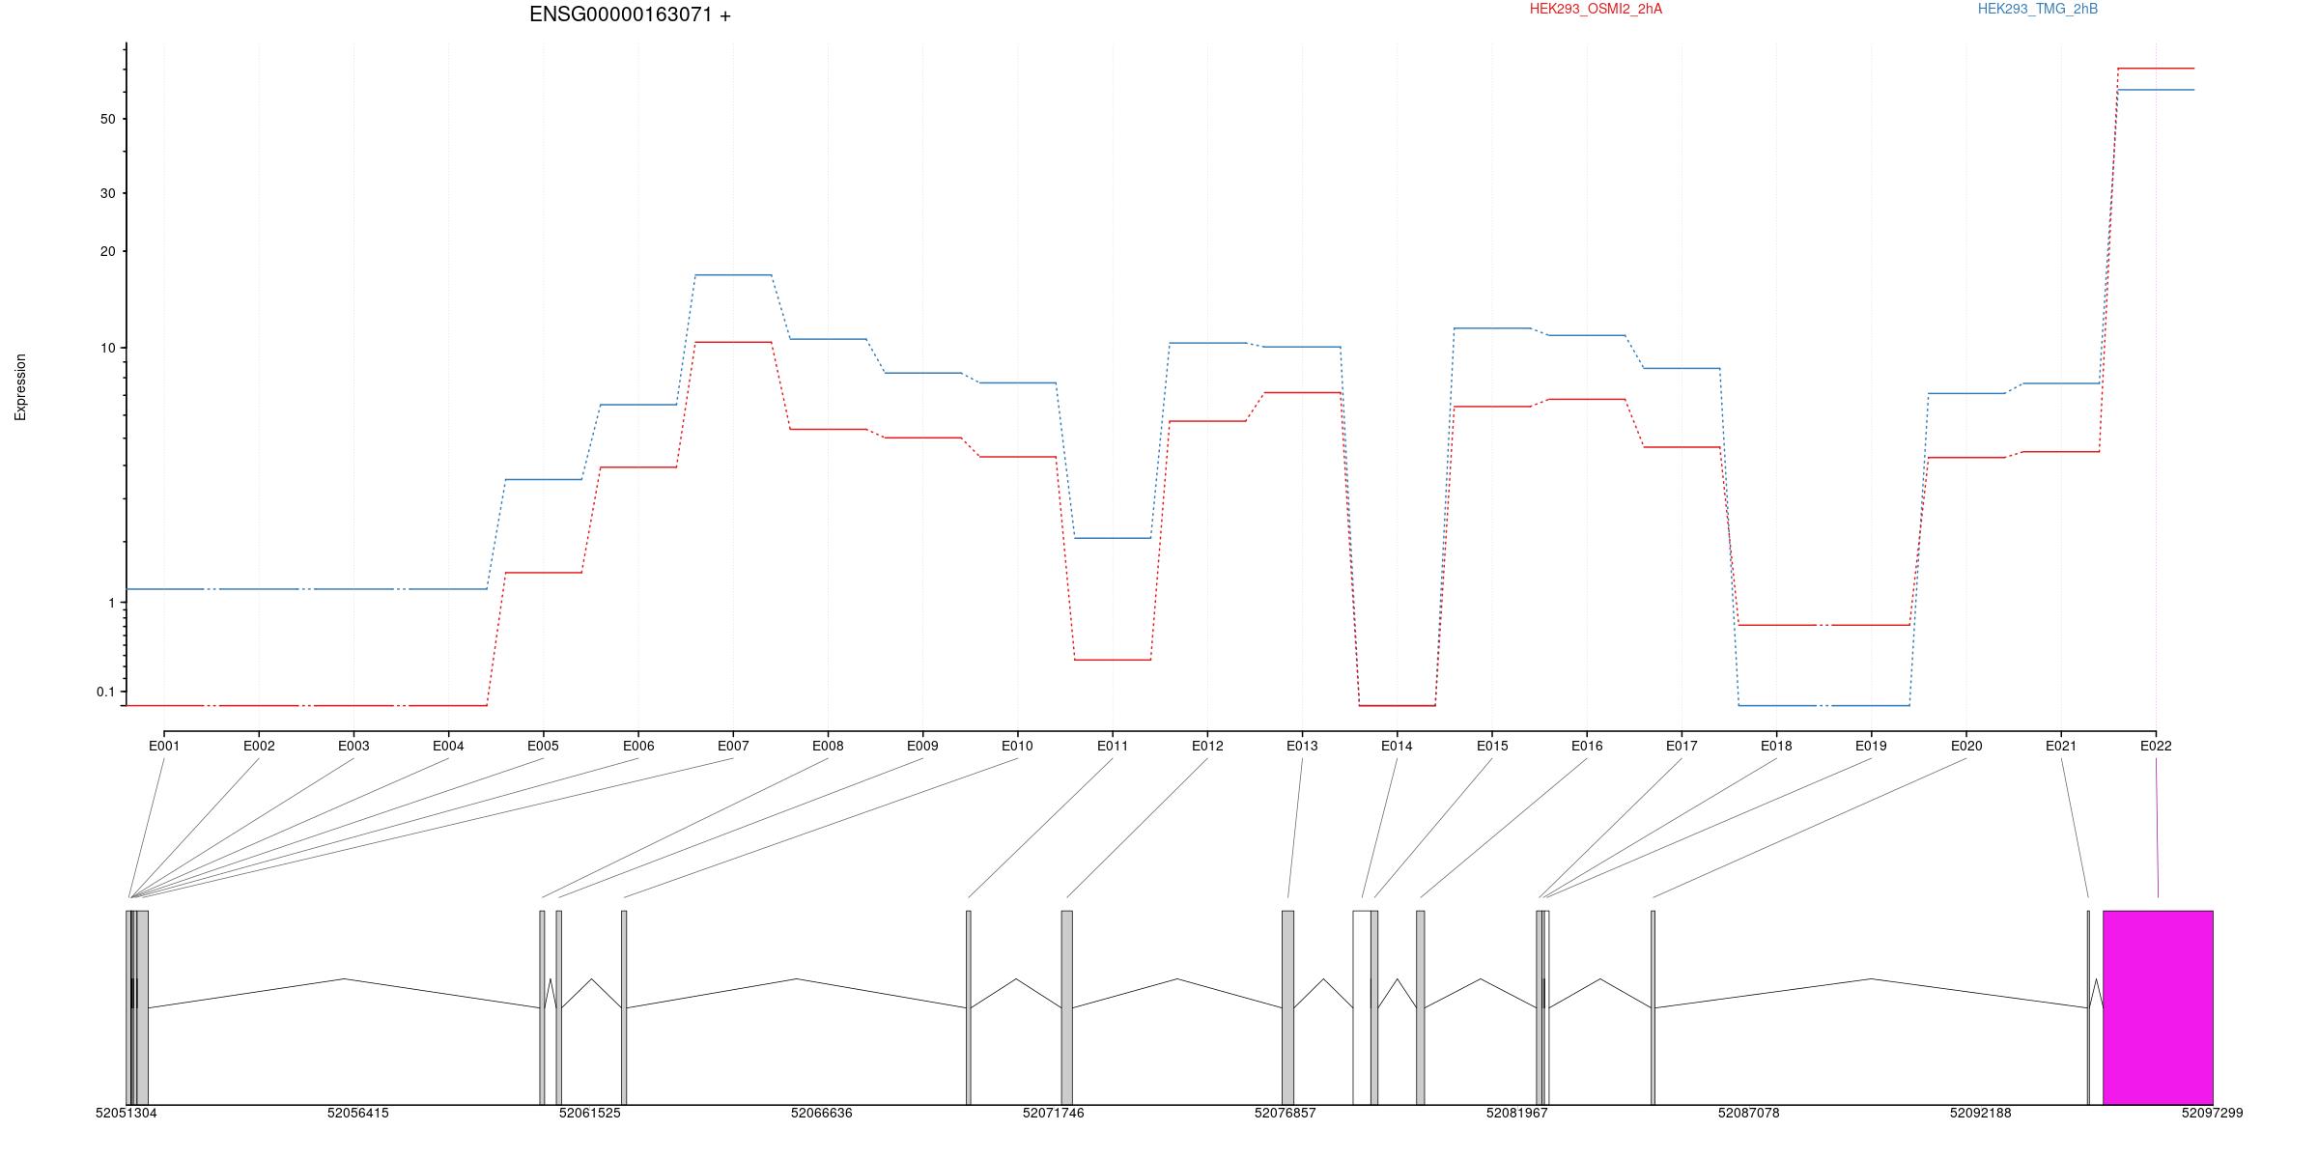Click the blue E007 expression peak segment
Screen dimensions: 2318x1159
coord(733,275)
